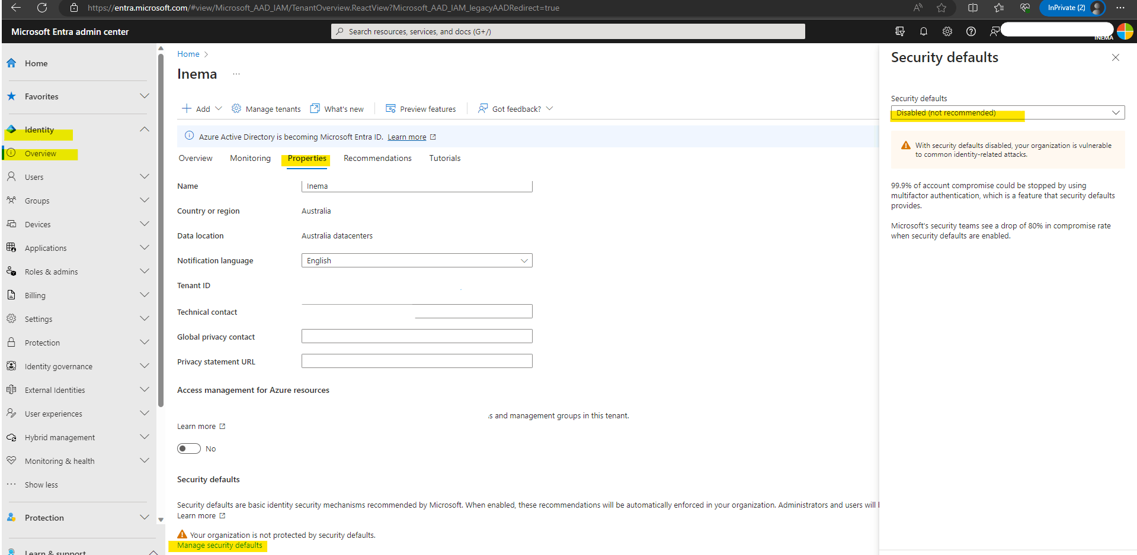Screen dimensions: 1137x555
Task: Click the Protection lock icon
Action: tap(11, 342)
